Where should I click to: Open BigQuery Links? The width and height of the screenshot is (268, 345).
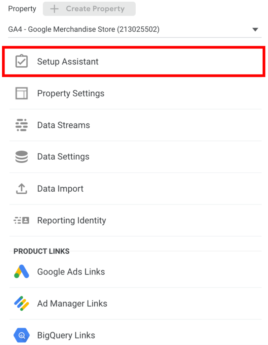66,335
